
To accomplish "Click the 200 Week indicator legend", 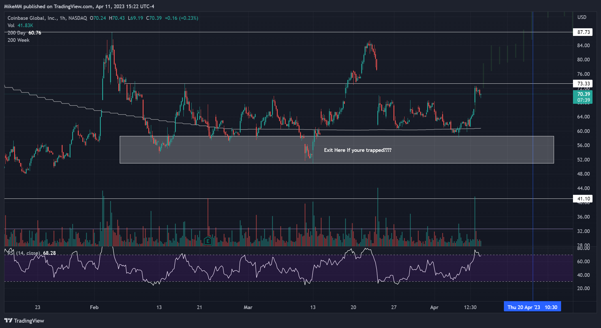I will 18,40.
